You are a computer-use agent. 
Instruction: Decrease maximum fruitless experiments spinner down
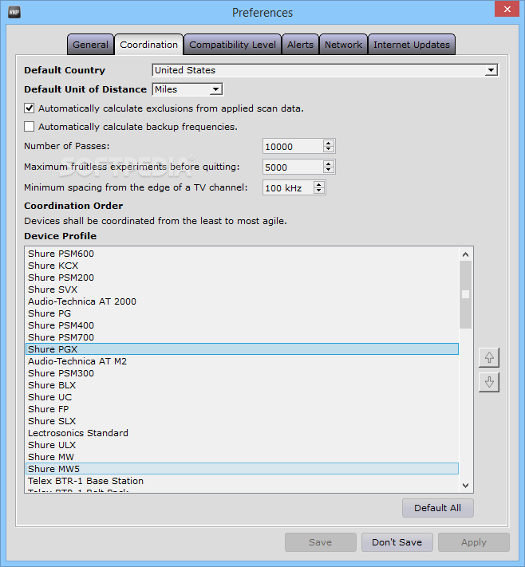coord(328,170)
